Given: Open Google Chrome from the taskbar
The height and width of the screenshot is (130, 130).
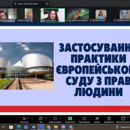Looking at the screenshot, I should click(x=48, y=127).
